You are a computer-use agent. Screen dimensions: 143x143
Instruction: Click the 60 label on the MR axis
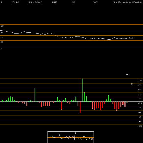click(x=140, y=90)
